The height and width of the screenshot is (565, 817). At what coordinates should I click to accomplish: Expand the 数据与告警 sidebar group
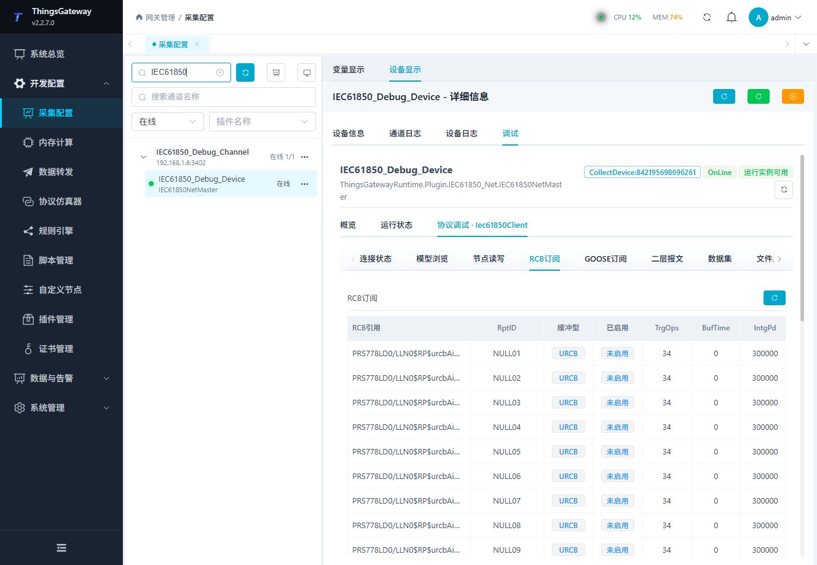[x=61, y=378]
